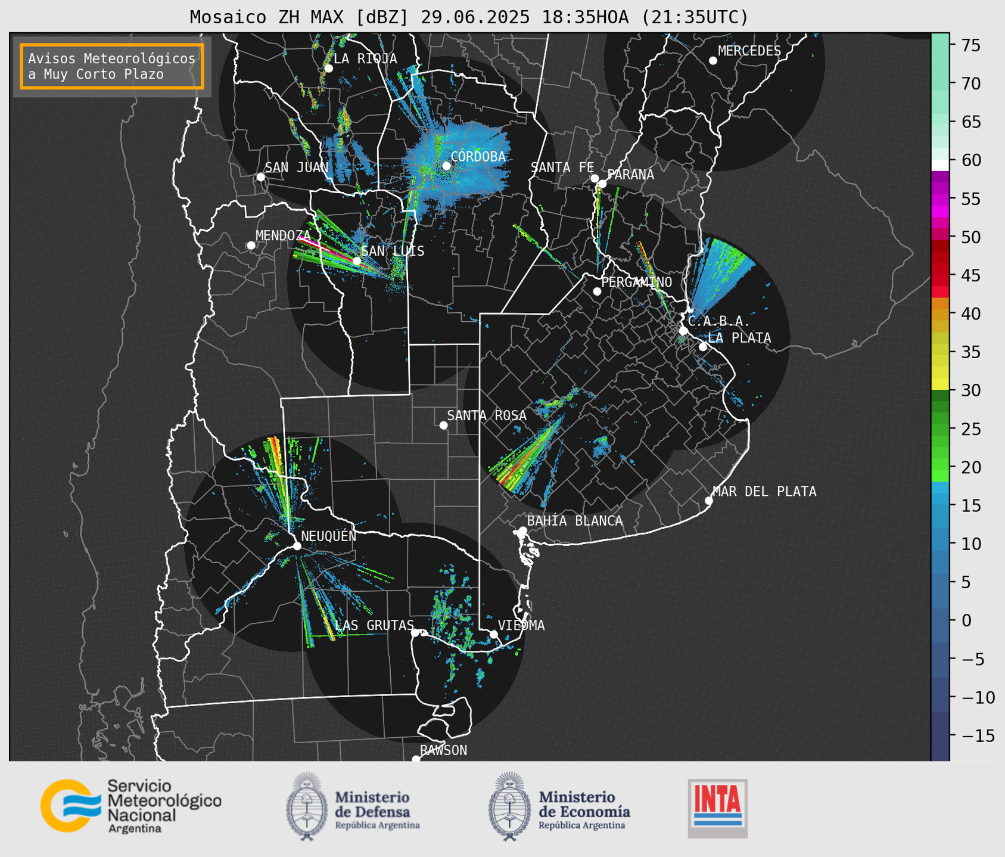Click the PARANÁ city marker dot
The height and width of the screenshot is (857, 1005).
click(x=602, y=184)
